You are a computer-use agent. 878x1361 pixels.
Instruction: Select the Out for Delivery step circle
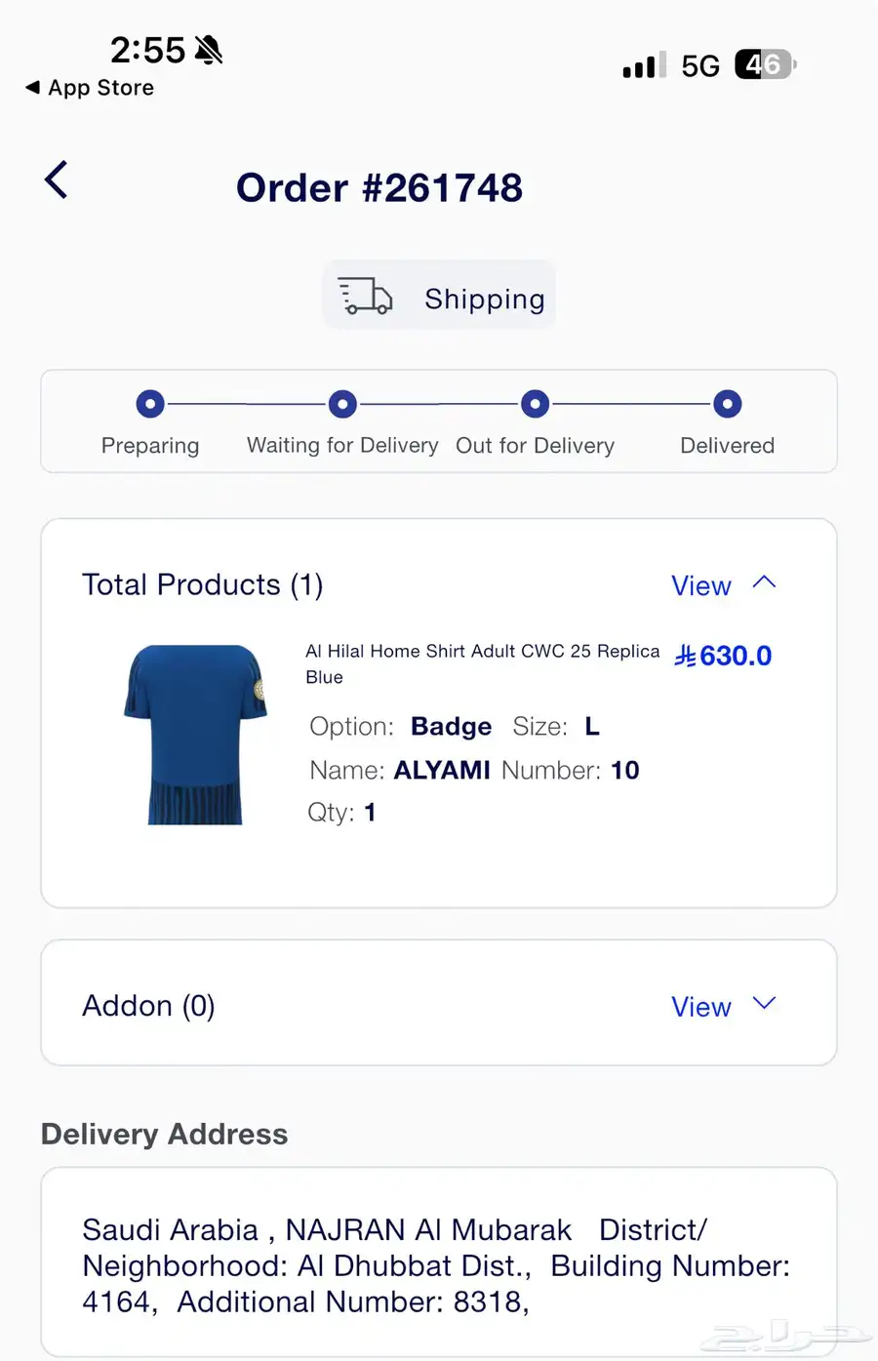point(535,403)
